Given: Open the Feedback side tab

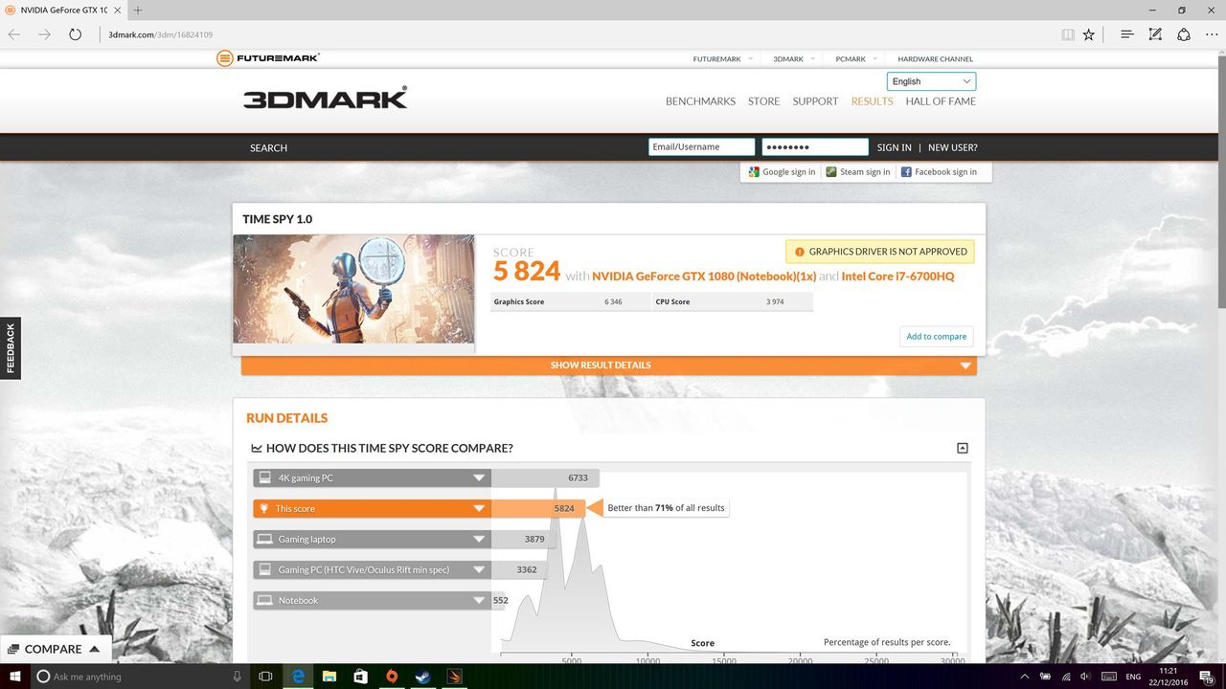Looking at the screenshot, I should 11,348.
